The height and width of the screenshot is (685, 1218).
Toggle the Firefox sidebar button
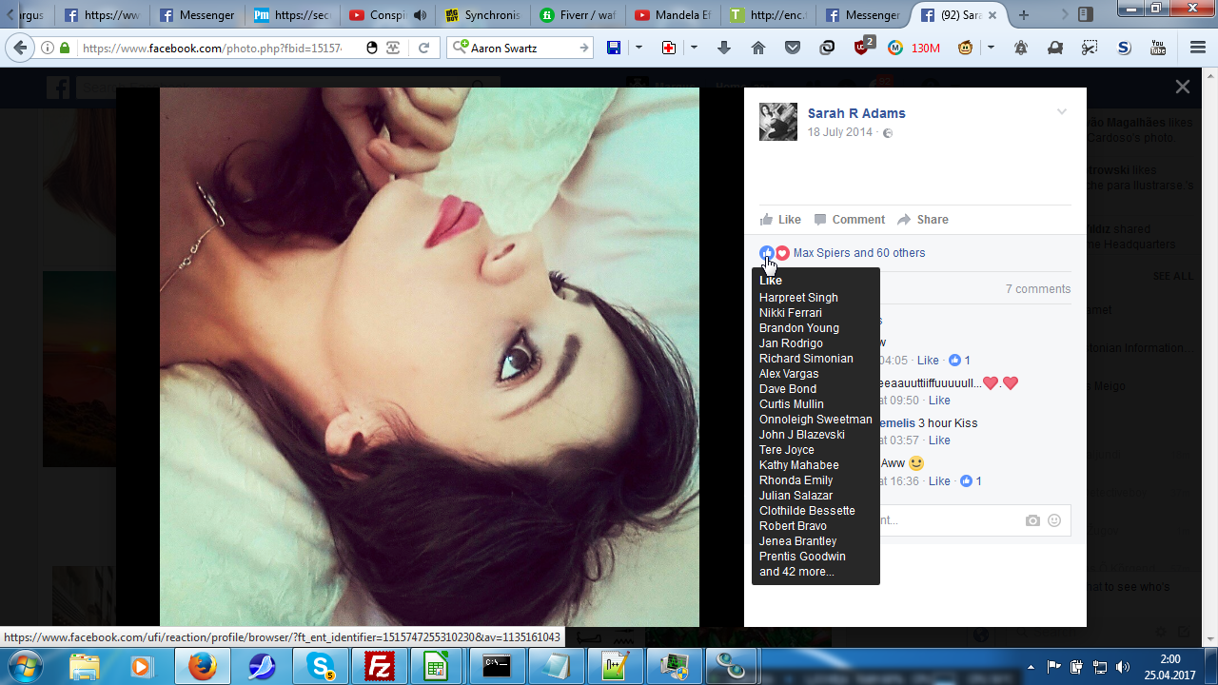(x=1086, y=15)
